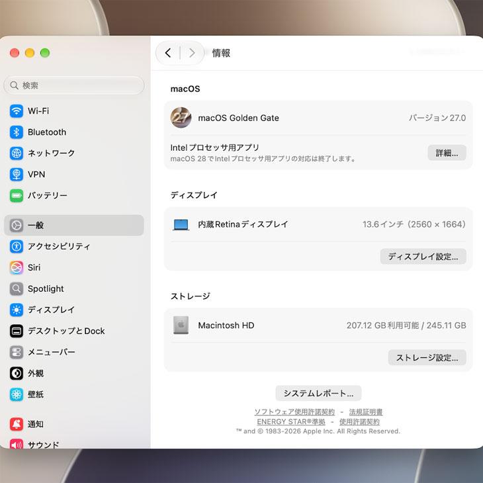This screenshot has width=483, height=483.
Task: Select VPN label in the sidebar
Action: (36, 175)
